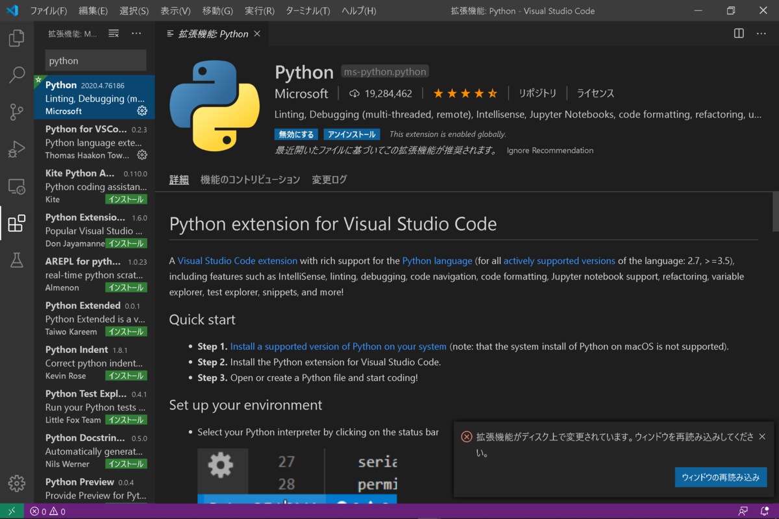The width and height of the screenshot is (779, 519).
Task: Open gear menu for Python for VSCode extension
Action: point(142,155)
